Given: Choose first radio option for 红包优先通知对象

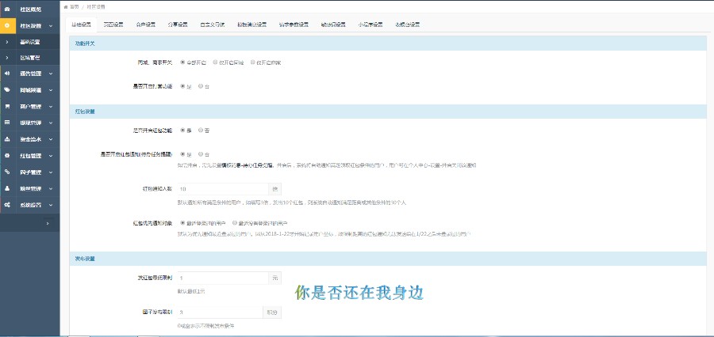Looking at the screenshot, I should [x=183, y=223].
